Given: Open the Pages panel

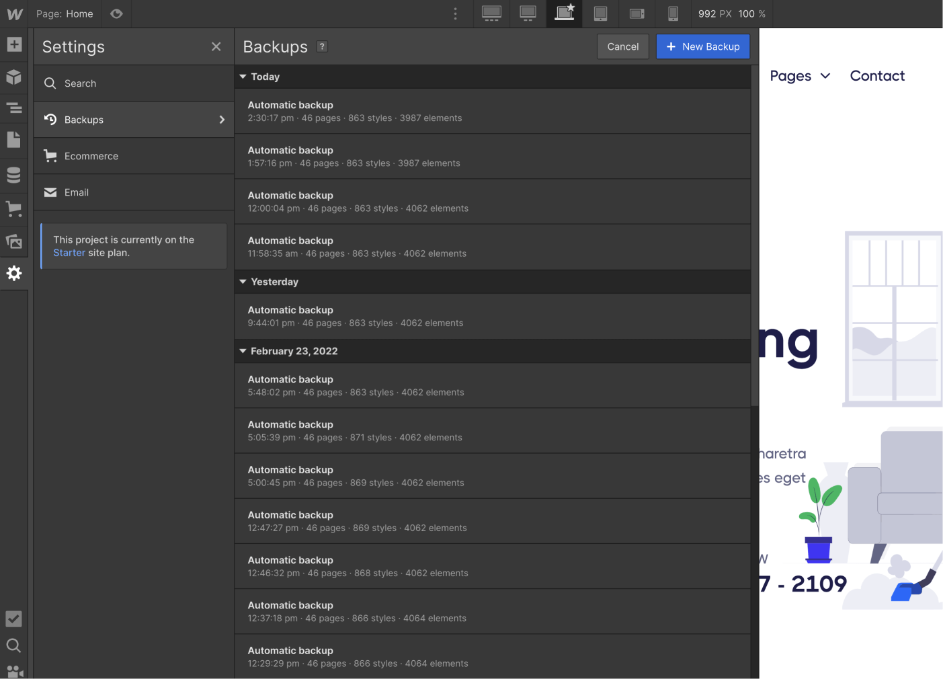Looking at the screenshot, I should coord(14,139).
